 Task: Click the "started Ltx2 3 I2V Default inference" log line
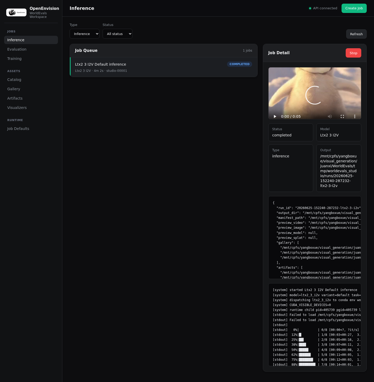[315, 290]
